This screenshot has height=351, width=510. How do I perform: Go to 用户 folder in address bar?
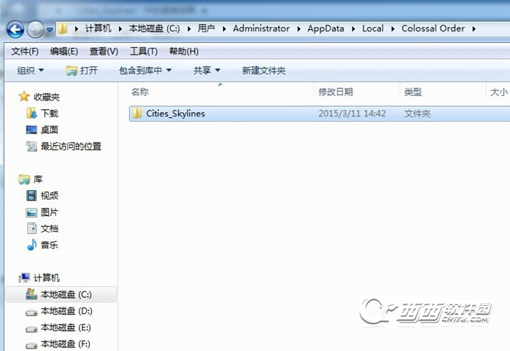tap(206, 28)
